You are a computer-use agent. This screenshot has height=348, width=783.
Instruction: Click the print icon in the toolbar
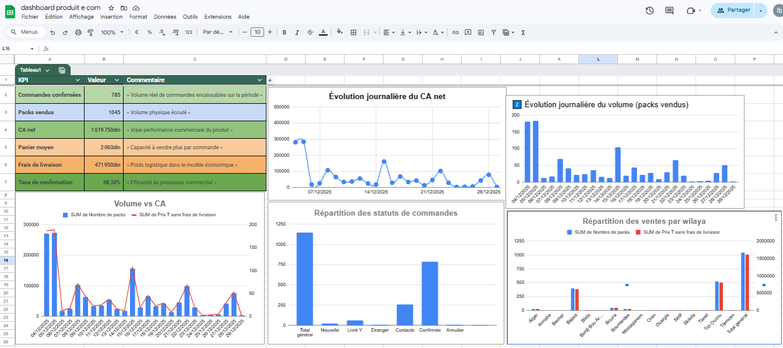[78, 33]
